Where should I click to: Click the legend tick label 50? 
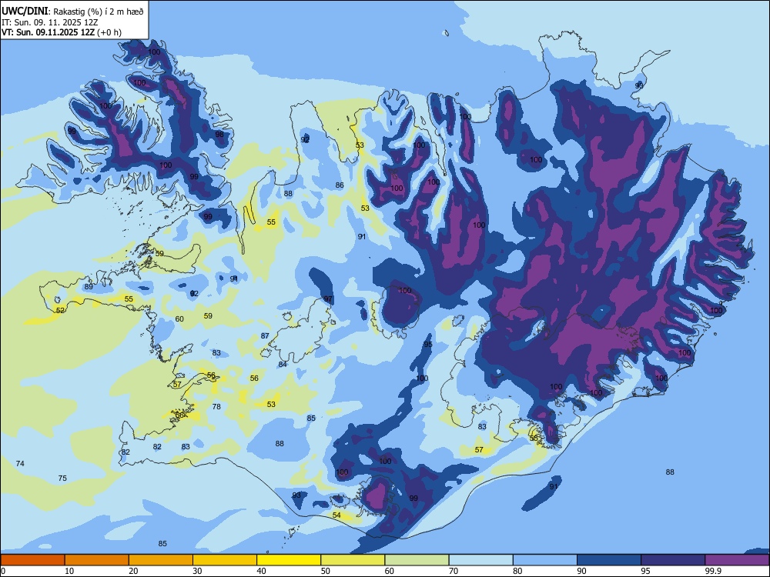[x=325, y=571]
